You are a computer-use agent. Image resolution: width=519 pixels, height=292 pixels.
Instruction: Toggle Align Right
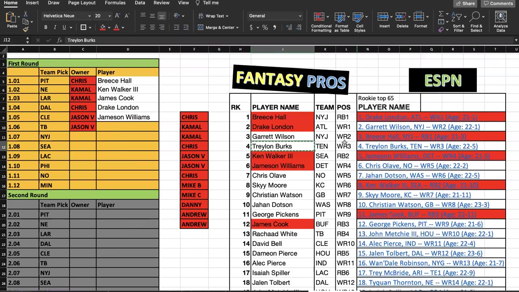click(161, 27)
